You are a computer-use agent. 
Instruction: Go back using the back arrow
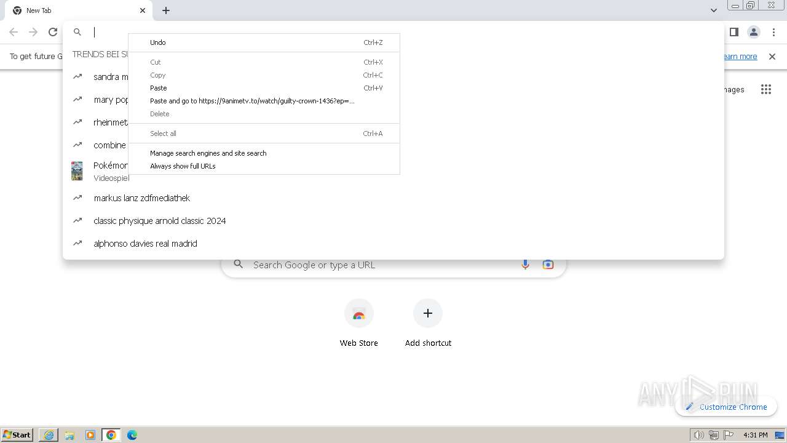pyautogui.click(x=14, y=32)
